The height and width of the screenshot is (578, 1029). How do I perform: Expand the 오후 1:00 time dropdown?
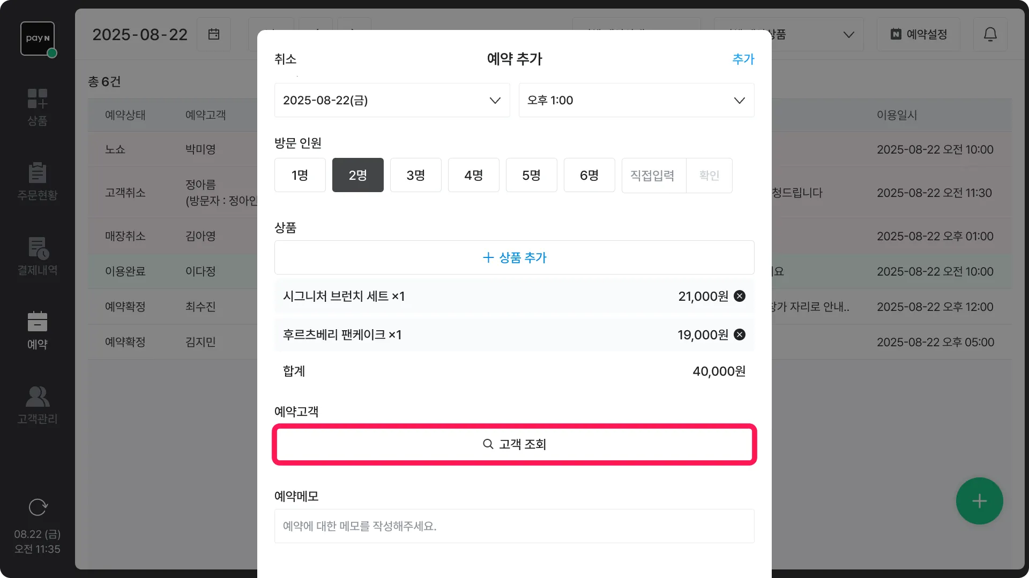[x=636, y=100]
